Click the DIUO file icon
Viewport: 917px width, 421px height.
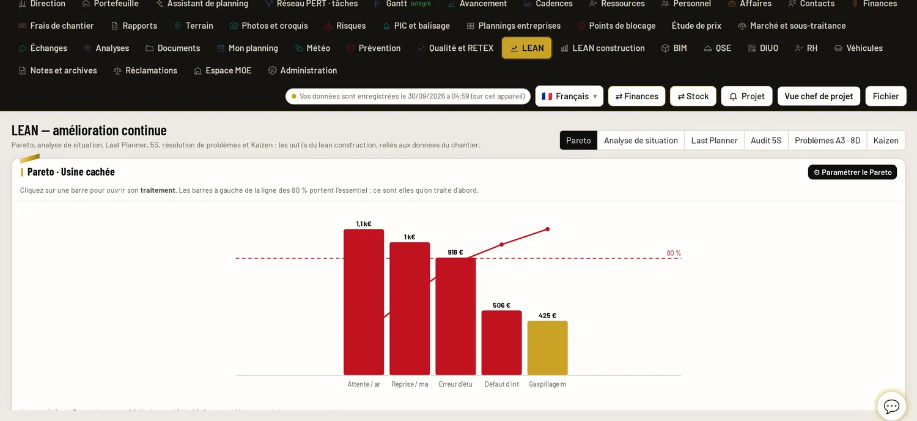pos(752,48)
